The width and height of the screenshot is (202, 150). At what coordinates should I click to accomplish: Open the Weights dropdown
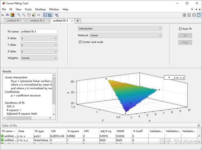pyautogui.click(x=39, y=58)
